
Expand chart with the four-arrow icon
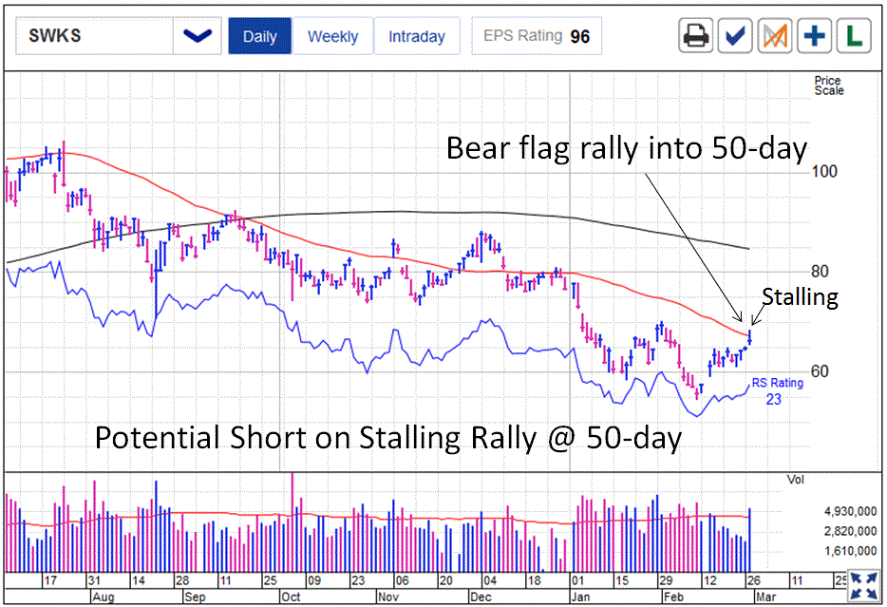point(863,586)
